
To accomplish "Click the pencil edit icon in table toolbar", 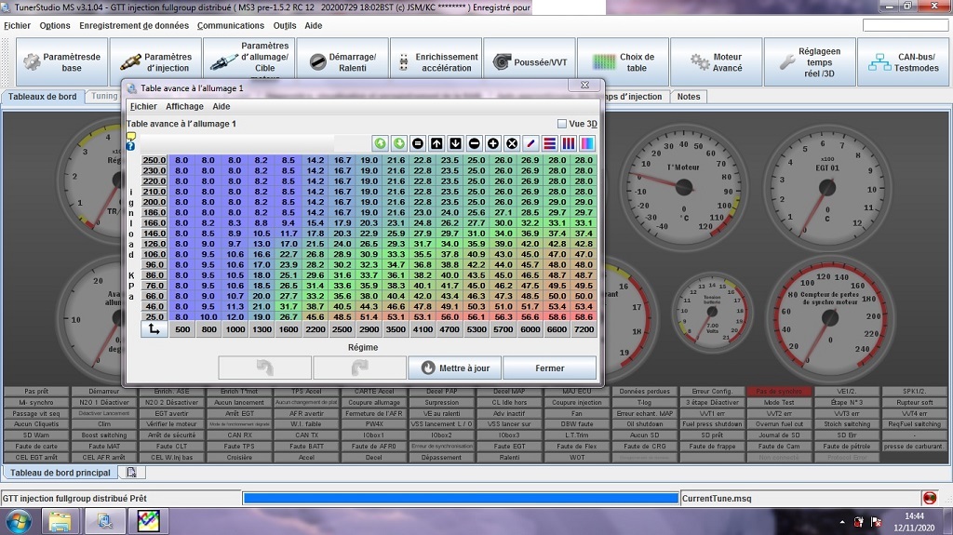I will click(x=530, y=143).
